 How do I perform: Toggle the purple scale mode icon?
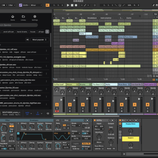tap(21, 5)
